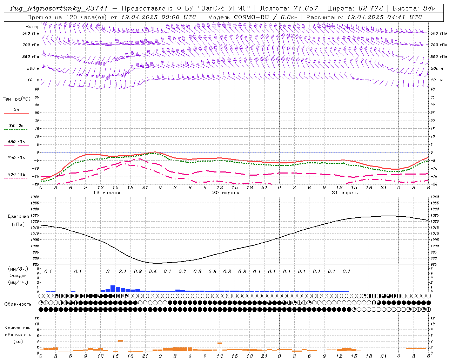This screenshot has height=359, width=449.
Task: Click the precipitation value '0.7'
Action: [x=182, y=271]
